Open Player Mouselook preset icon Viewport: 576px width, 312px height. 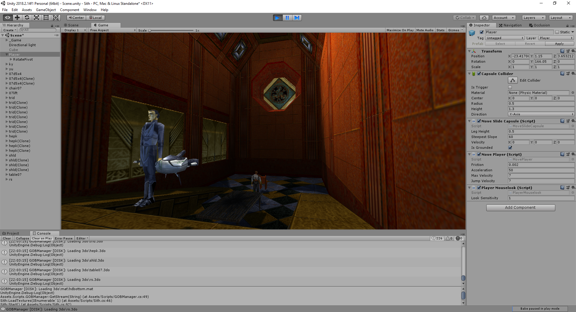568,188
